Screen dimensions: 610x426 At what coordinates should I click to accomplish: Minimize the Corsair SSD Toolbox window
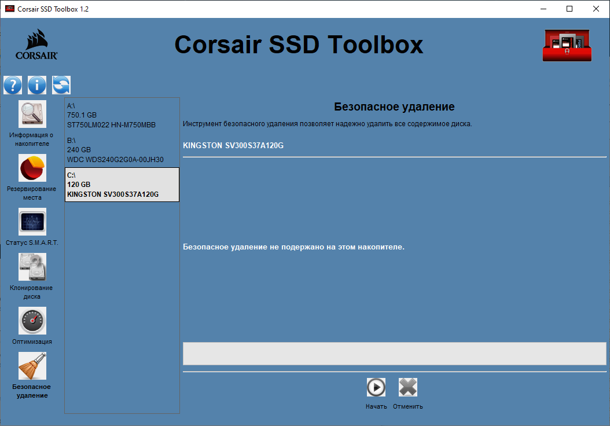(x=543, y=9)
